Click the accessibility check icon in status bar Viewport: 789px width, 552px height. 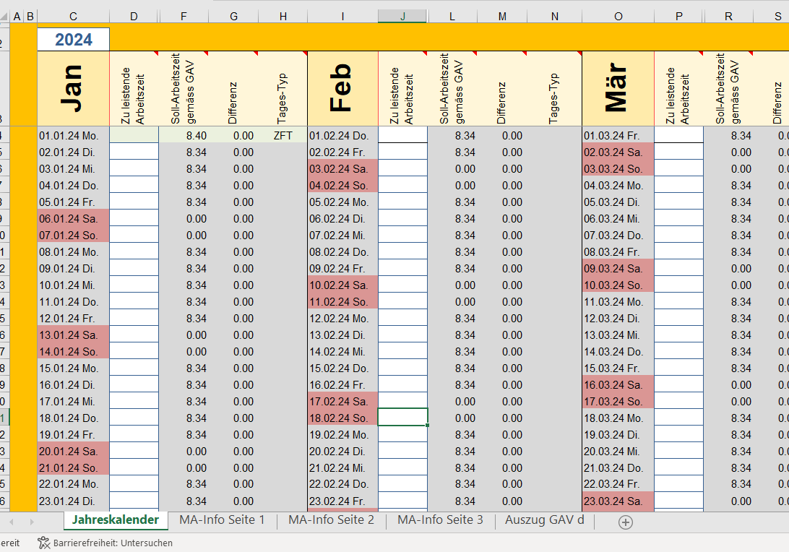coord(44,543)
